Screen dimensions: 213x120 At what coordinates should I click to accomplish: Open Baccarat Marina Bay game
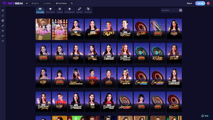click(x=125, y=54)
